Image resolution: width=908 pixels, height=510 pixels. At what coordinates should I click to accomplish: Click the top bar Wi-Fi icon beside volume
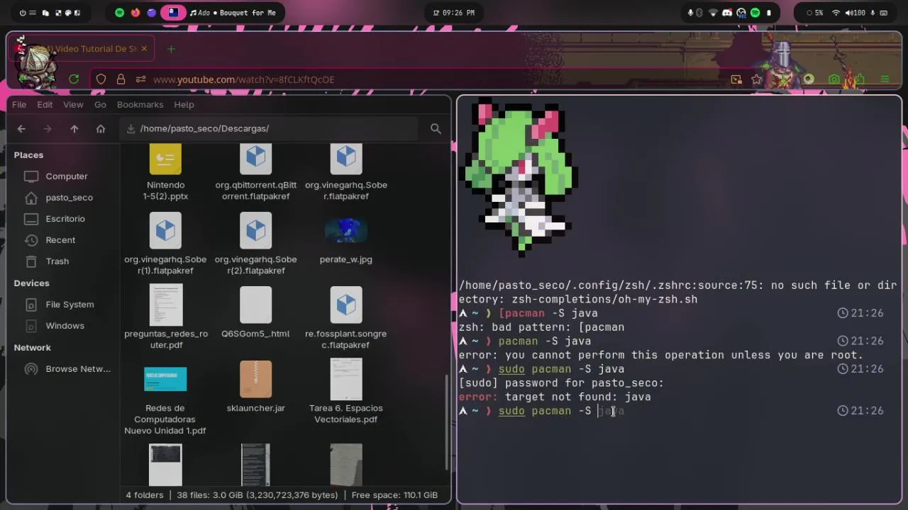point(836,13)
